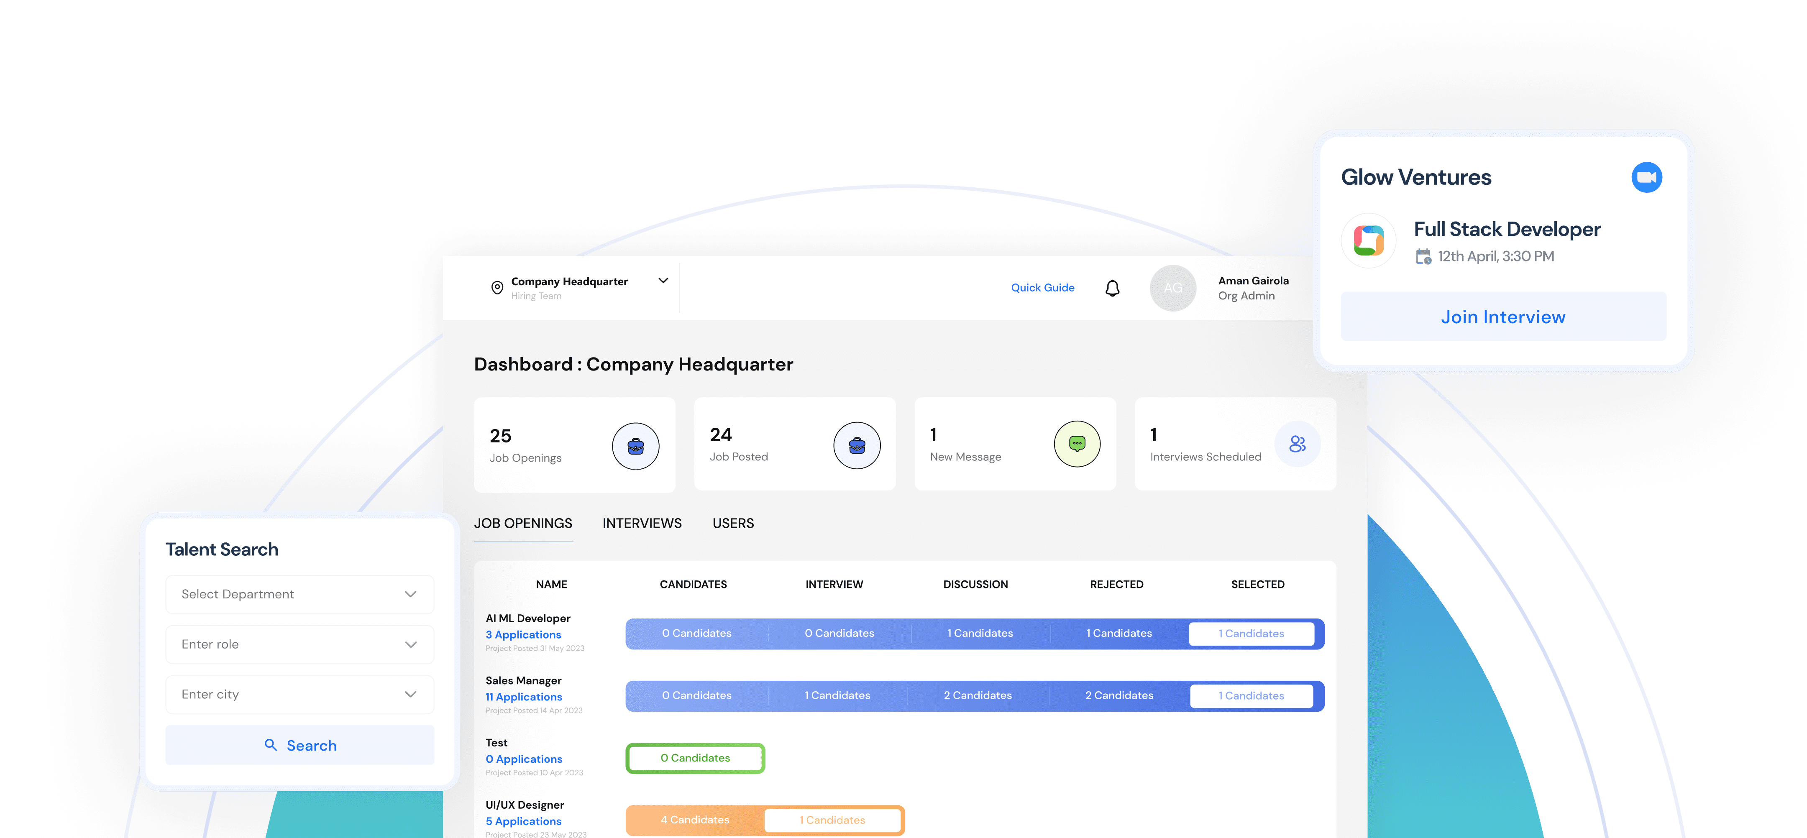Click AI ML Developer candidates 0 Candidates segment
This screenshot has height=838, width=1807.
pyautogui.click(x=696, y=633)
